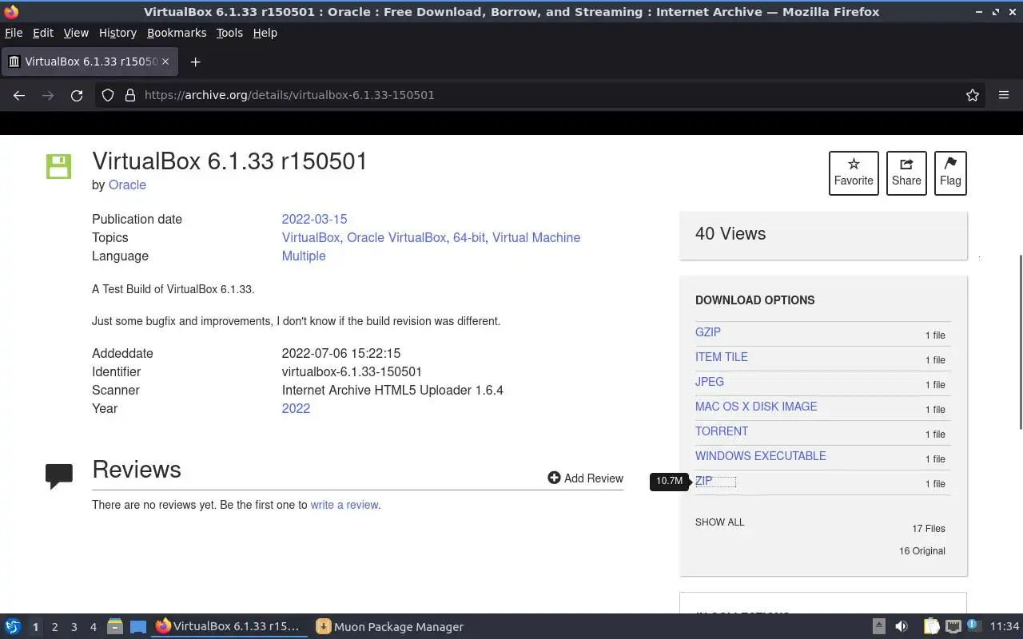Click the 2022 year link
This screenshot has width=1023, height=639.
coord(296,408)
